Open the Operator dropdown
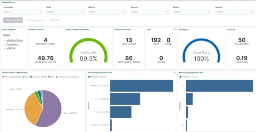 150,12
